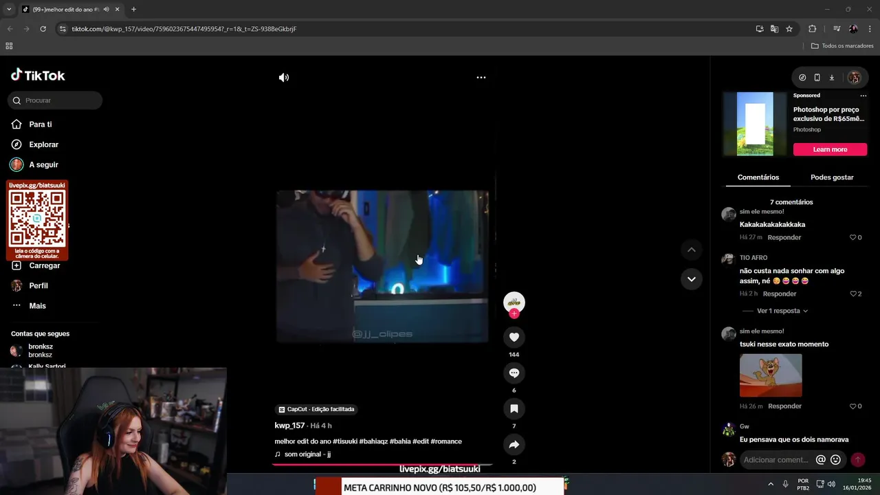Open the Chrome extensions puzzle icon
Viewport: 880px width, 495px height.
[x=812, y=29]
